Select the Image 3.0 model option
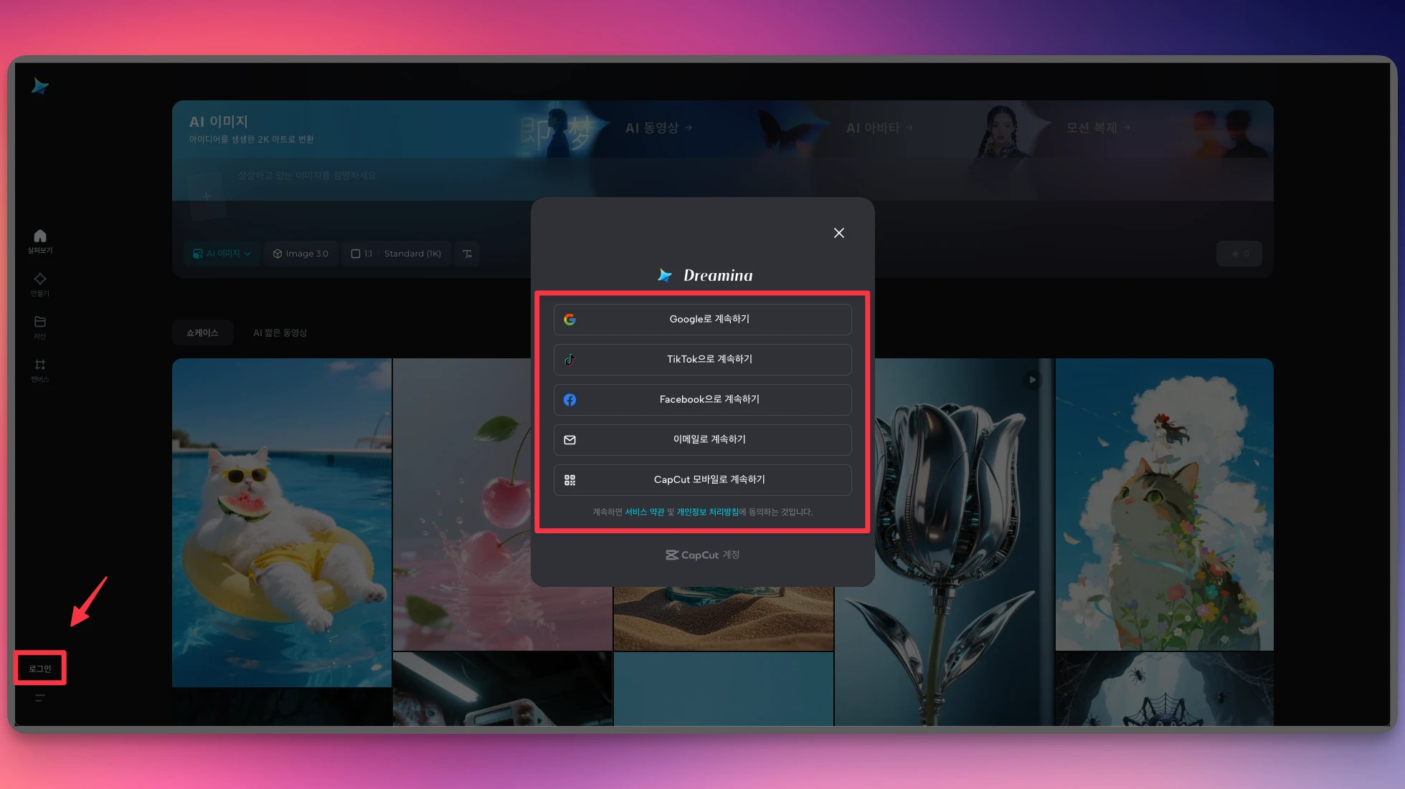This screenshot has height=789, width=1405. (301, 254)
